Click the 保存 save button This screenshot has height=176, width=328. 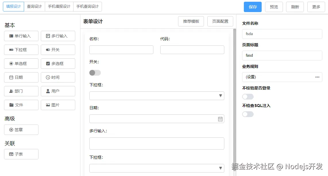[252, 7]
